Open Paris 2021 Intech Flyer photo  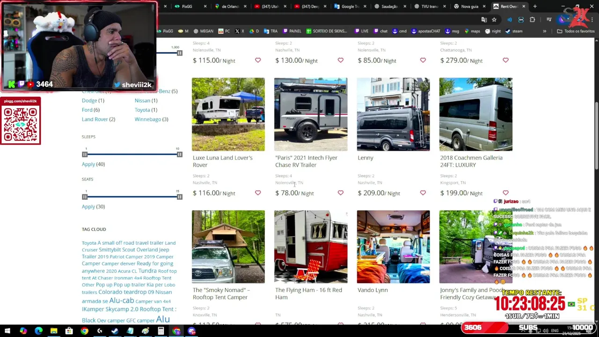(311, 114)
